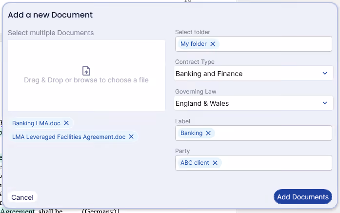
Task: Click the Add Documents button
Action: 303,197
